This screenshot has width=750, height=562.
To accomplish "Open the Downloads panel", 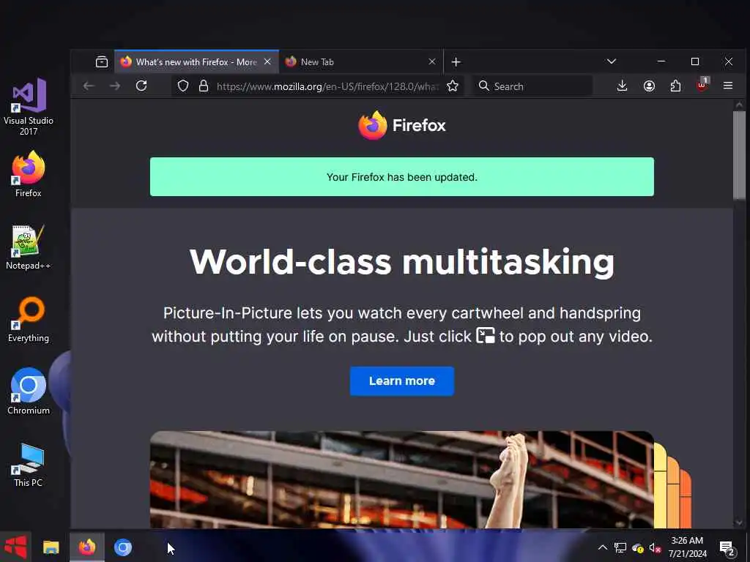I will pyautogui.click(x=622, y=86).
